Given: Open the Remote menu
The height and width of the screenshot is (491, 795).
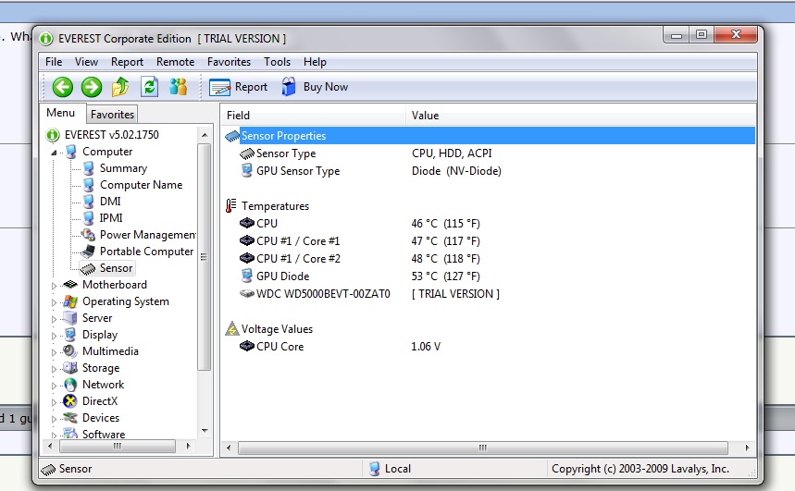Looking at the screenshot, I should pyautogui.click(x=176, y=62).
